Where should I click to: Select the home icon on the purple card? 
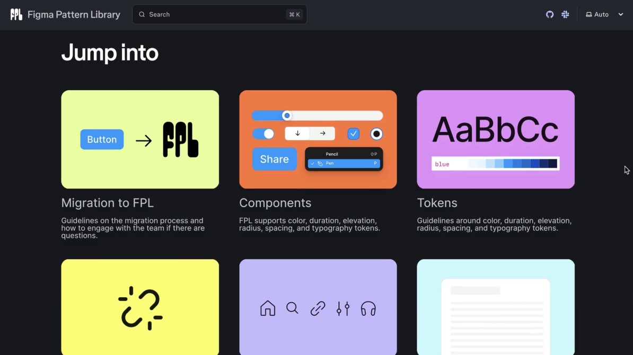coord(268,308)
